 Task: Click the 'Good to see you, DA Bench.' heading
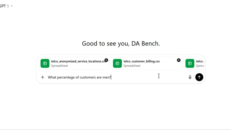[x=121, y=44]
